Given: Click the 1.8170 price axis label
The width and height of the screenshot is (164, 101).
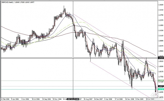Looking at the screenshot, I should pos(161,72).
